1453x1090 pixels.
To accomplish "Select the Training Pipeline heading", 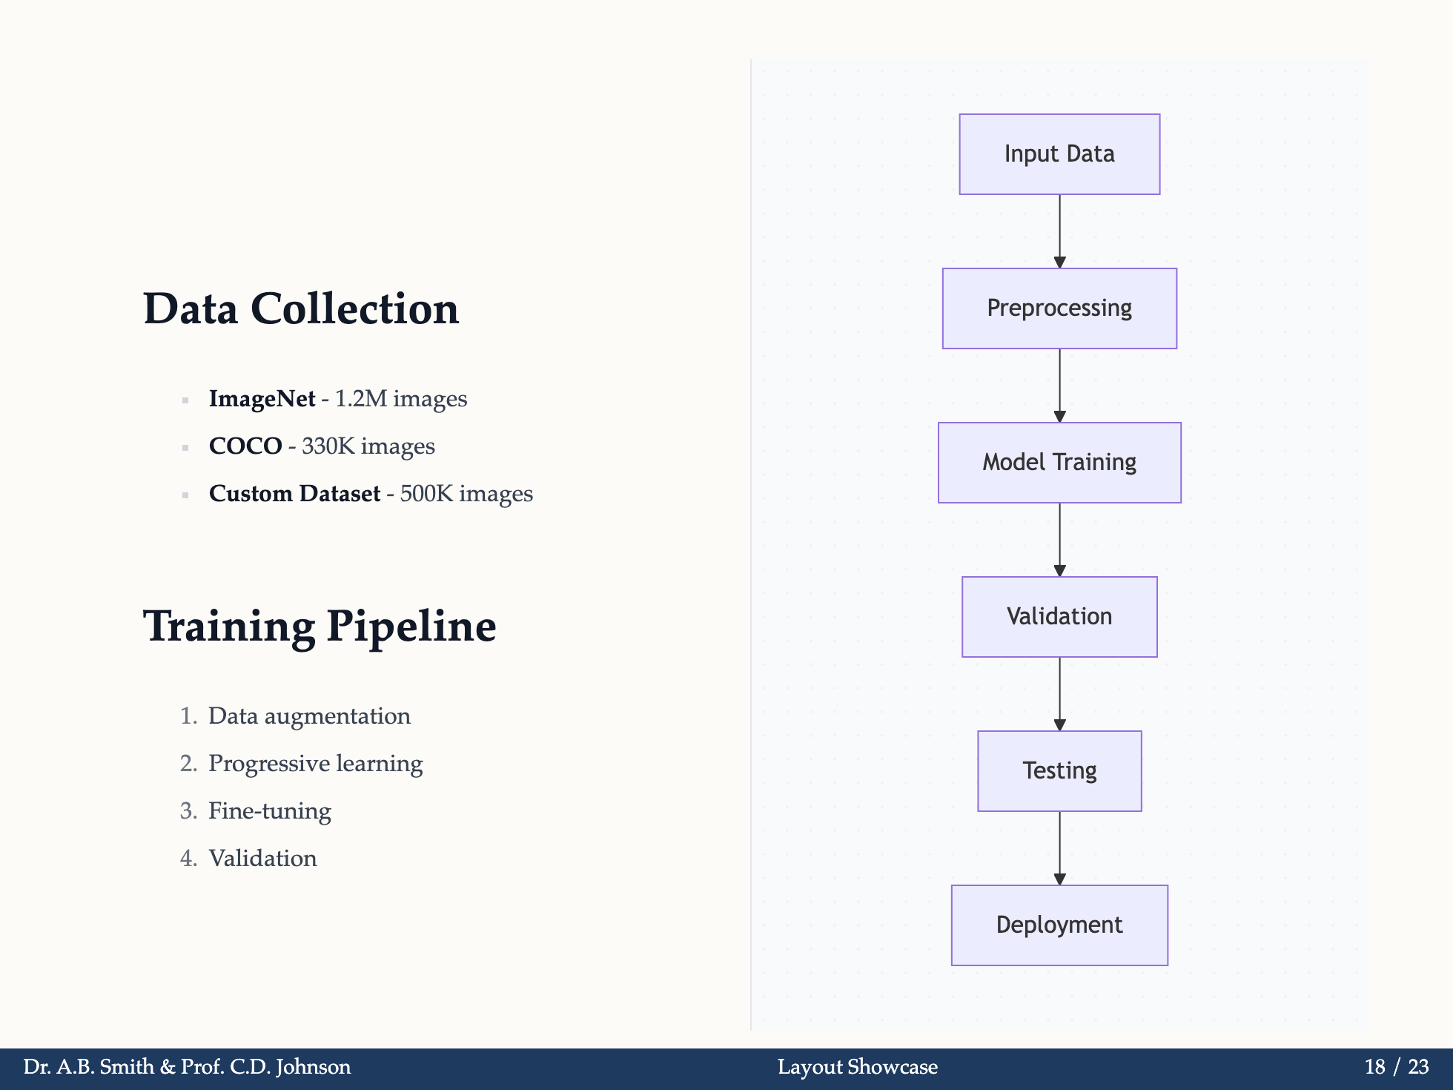I will click(x=320, y=627).
